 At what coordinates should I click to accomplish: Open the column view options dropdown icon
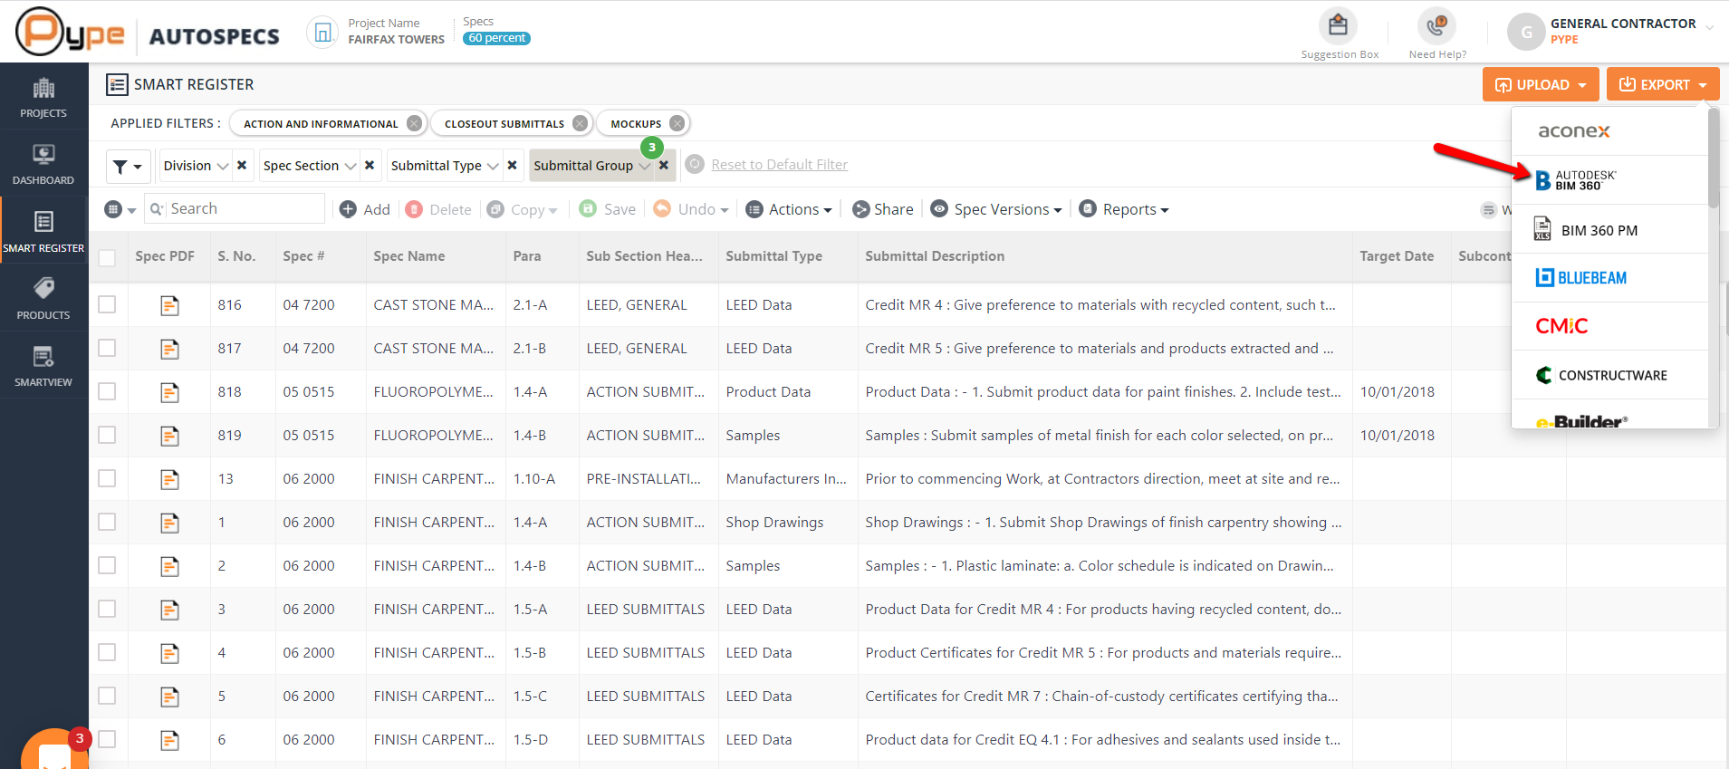[120, 209]
